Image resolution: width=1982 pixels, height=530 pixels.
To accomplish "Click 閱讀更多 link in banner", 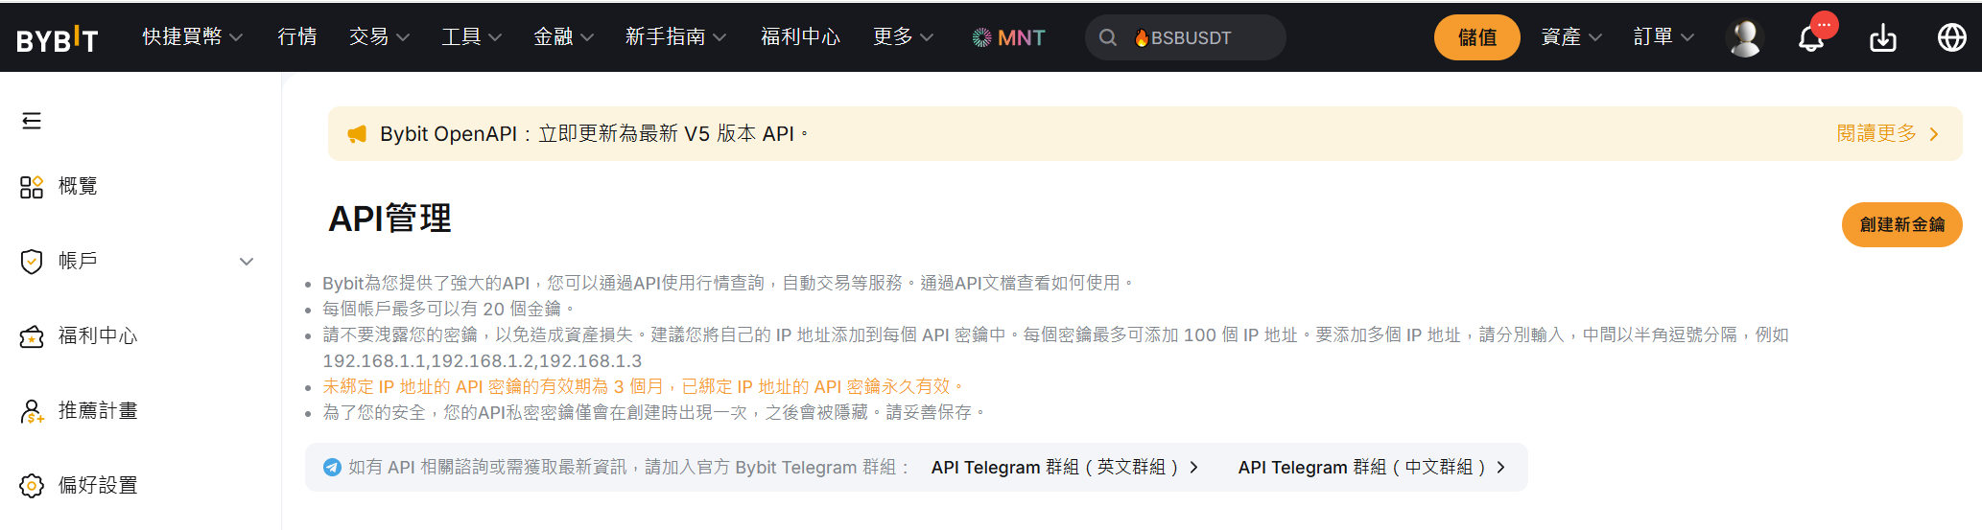I will 1876,133.
